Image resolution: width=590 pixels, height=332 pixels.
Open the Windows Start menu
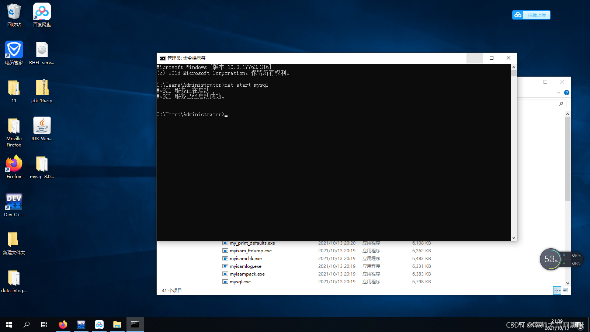(x=9, y=325)
